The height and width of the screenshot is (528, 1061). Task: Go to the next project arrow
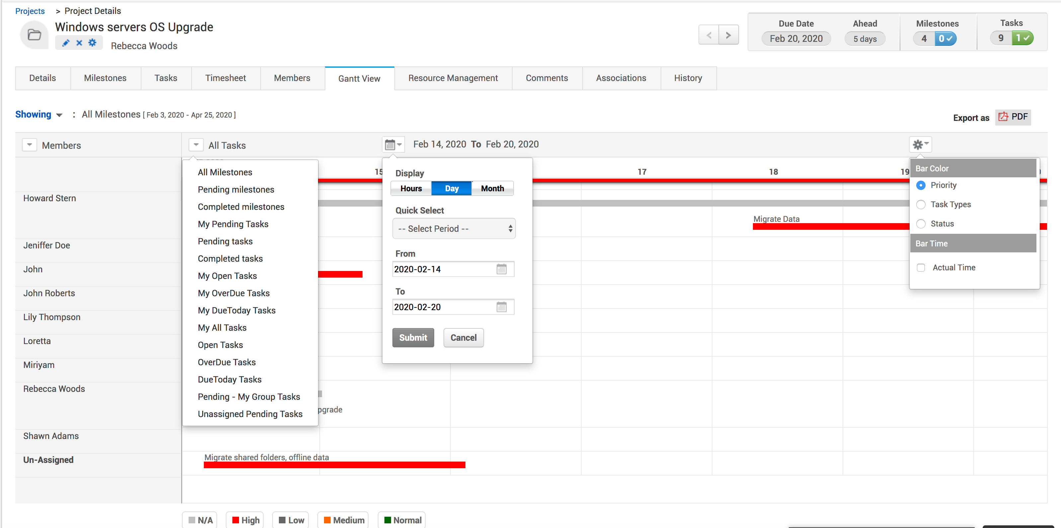click(x=728, y=35)
